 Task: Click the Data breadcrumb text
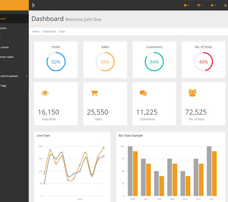[x=62, y=32]
